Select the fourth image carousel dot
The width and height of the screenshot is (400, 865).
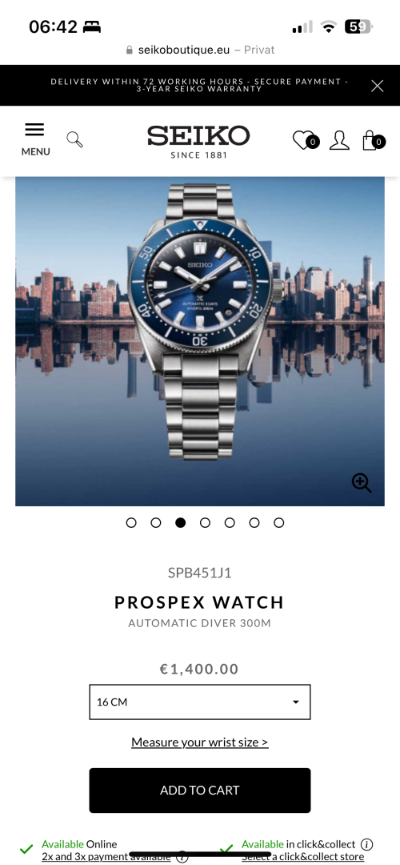coord(205,522)
